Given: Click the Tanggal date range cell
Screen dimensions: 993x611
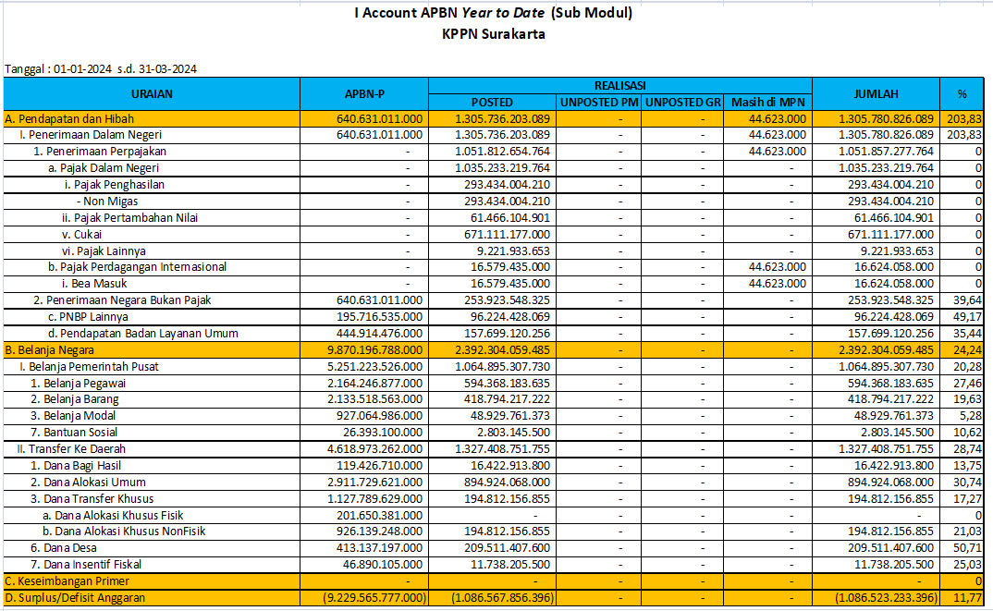Looking at the screenshot, I should [101, 69].
